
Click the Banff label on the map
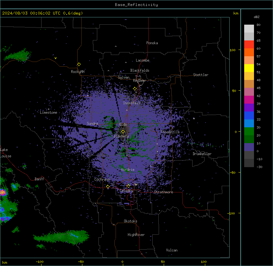click(39, 179)
